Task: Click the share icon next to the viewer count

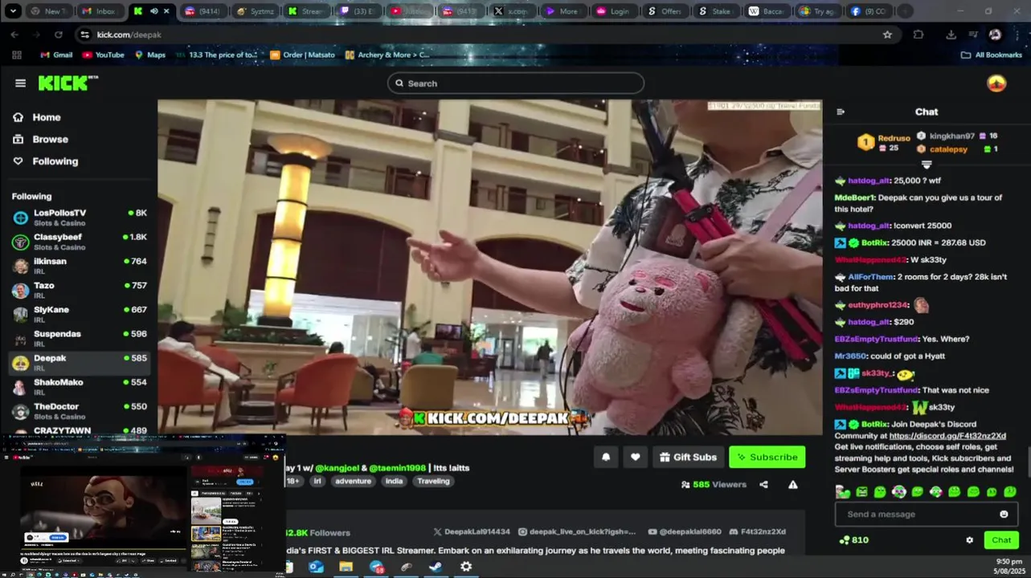Action: [763, 484]
